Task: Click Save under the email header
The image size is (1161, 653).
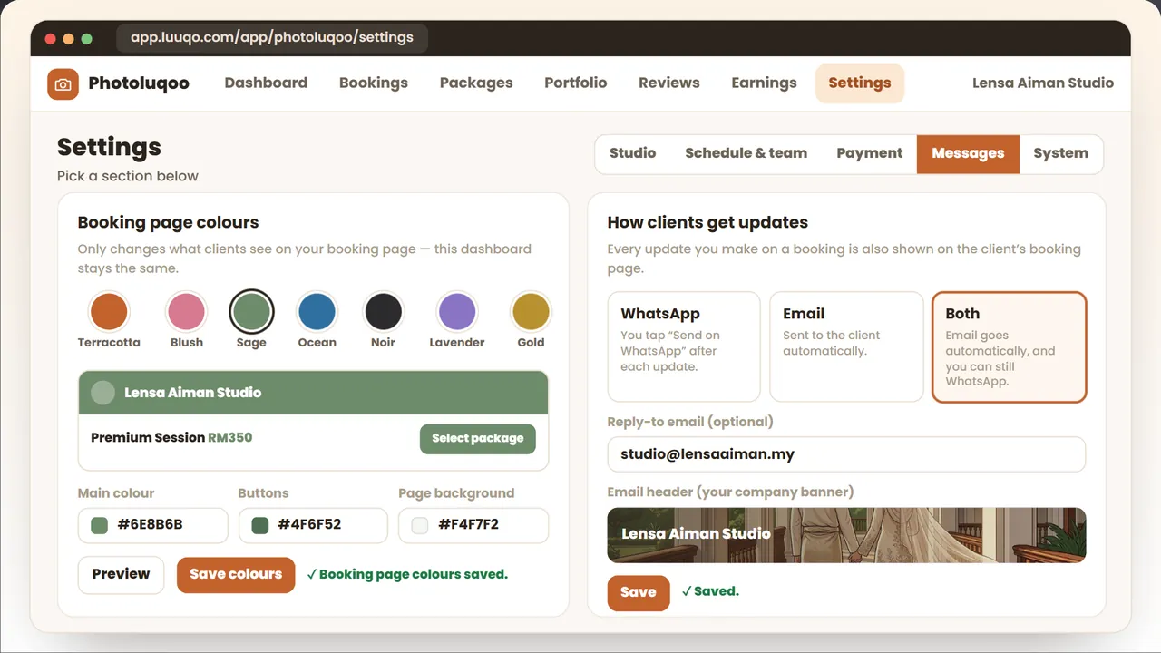Action: click(639, 592)
